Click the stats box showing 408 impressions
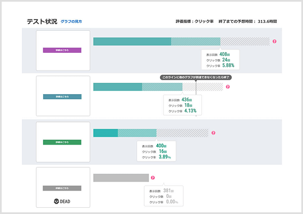Image resolution: width=303 pixels, height=214 pixels. (221, 59)
